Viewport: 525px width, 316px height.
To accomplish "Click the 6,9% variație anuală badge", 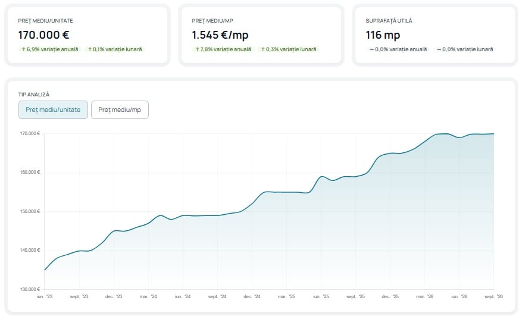I will coord(50,49).
